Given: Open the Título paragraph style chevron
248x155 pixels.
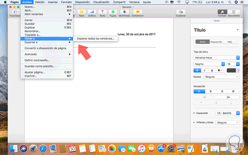Looking at the screenshot, I should [x=238, y=30].
